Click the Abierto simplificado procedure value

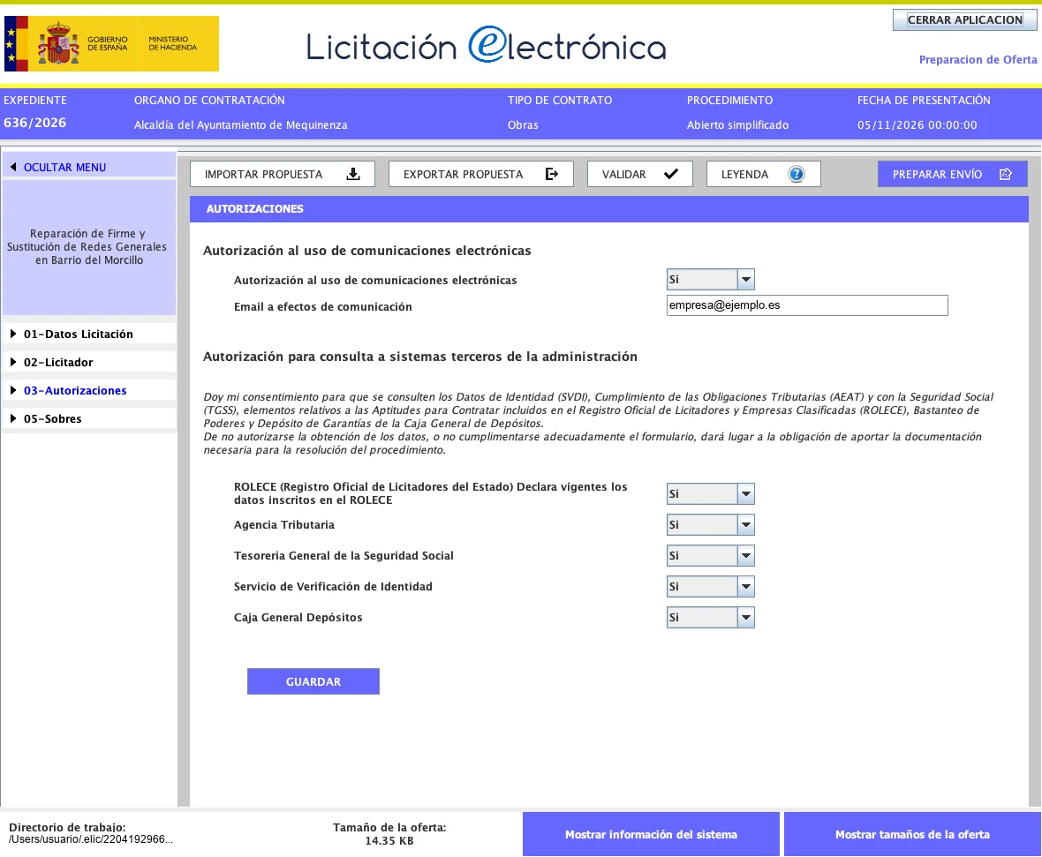pyautogui.click(x=737, y=125)
